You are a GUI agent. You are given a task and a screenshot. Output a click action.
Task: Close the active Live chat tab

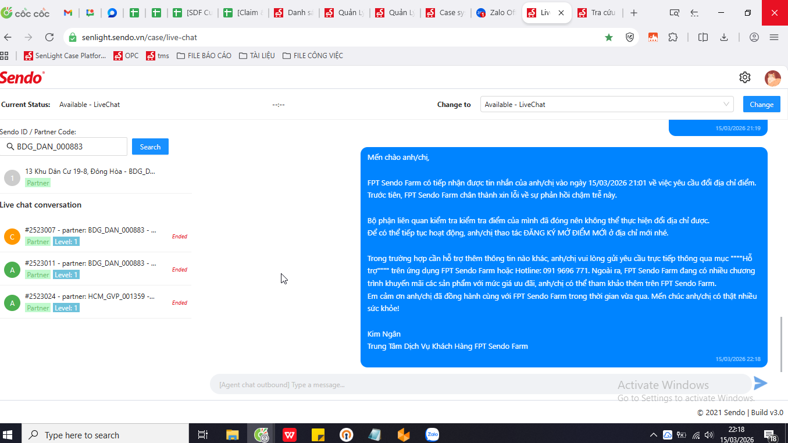[x=561, y=13]
